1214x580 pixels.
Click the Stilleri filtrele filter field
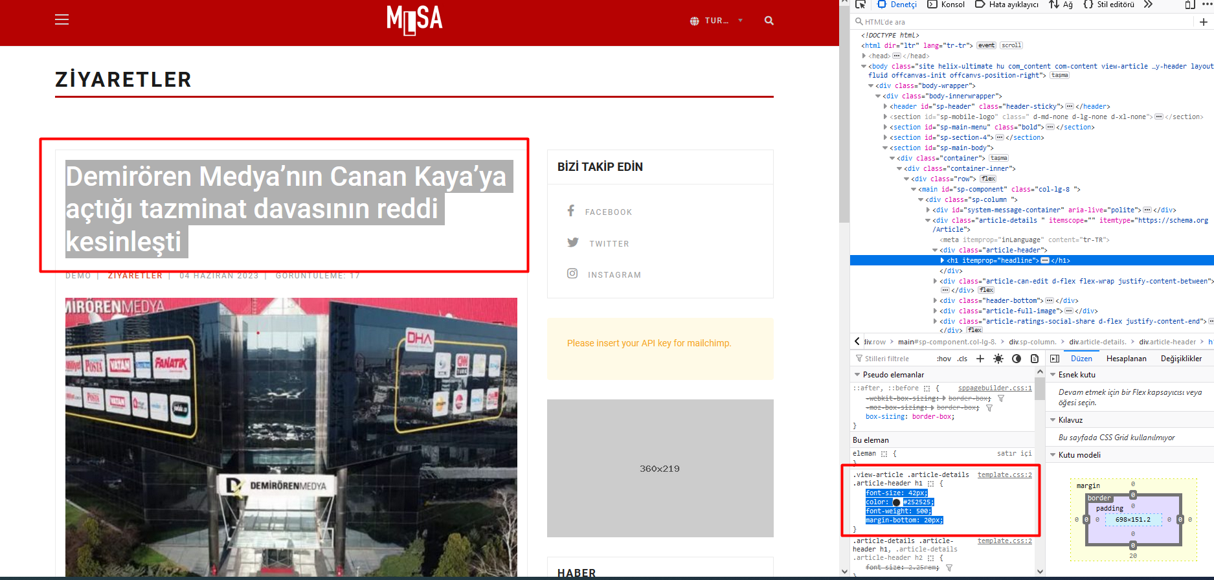click(892, 359)
